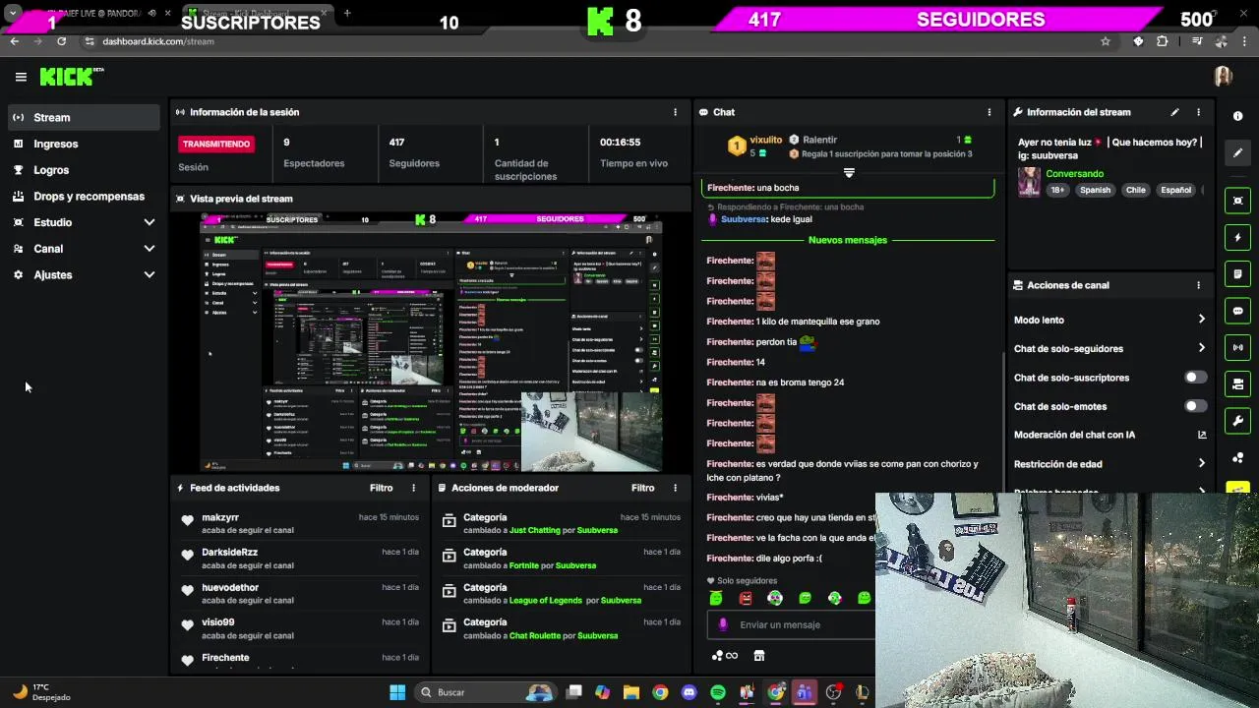This screenshot has width=1259, height=708.
Task: Click the chat bubble icon in right toolbar
Action: click(x=1237, y=311)
